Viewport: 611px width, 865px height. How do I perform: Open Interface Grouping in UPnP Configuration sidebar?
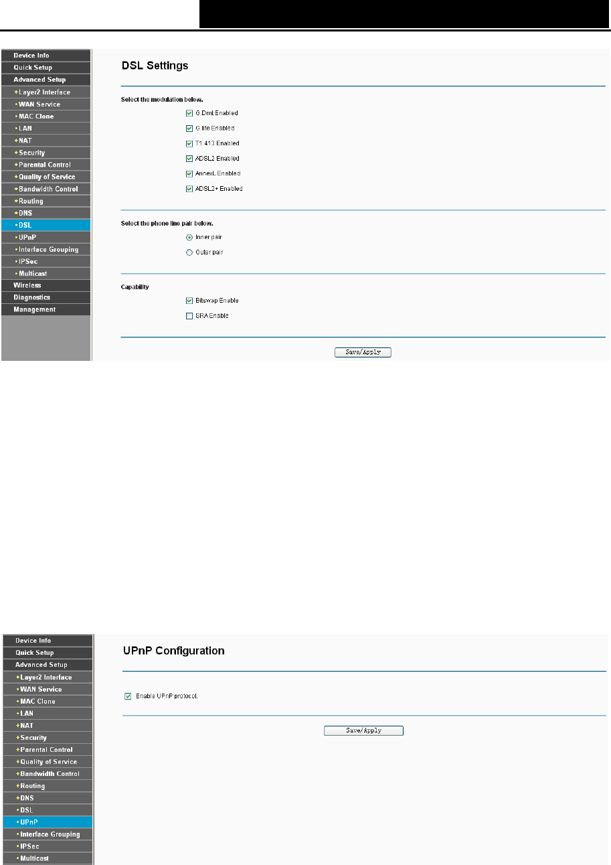pyautogui.click(x=48, y=834)
